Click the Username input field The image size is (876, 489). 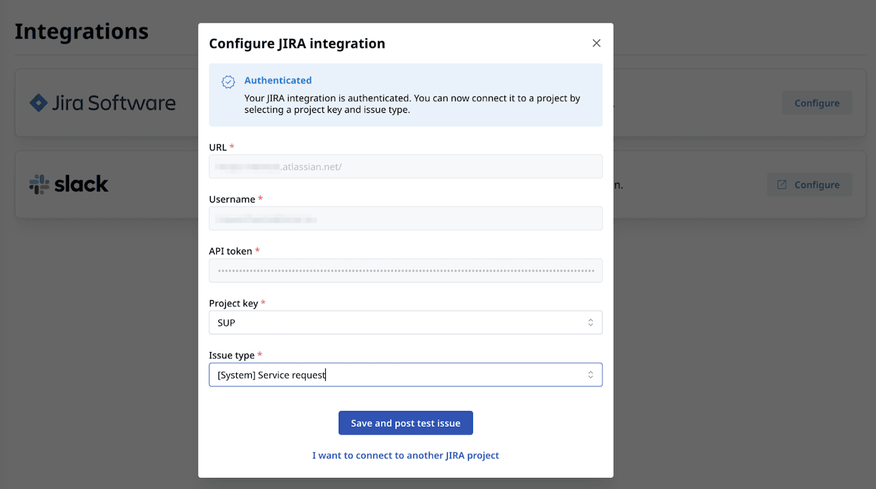point(405,218)
